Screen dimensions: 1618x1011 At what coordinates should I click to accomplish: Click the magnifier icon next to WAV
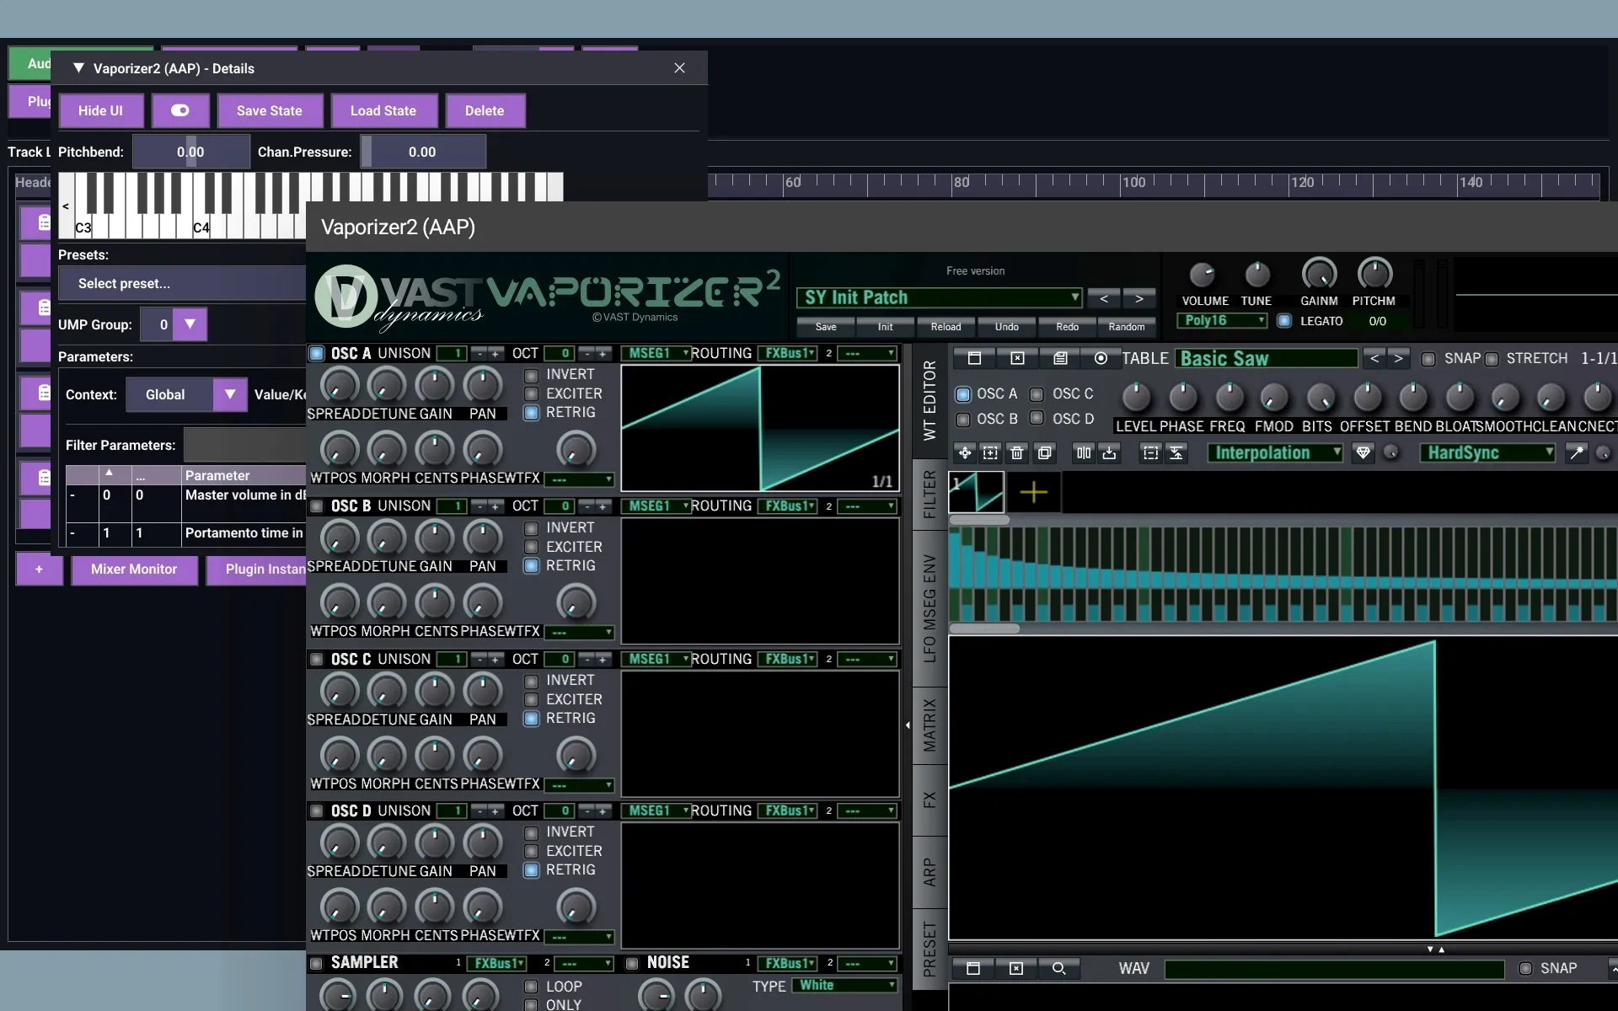[1058, 969]
